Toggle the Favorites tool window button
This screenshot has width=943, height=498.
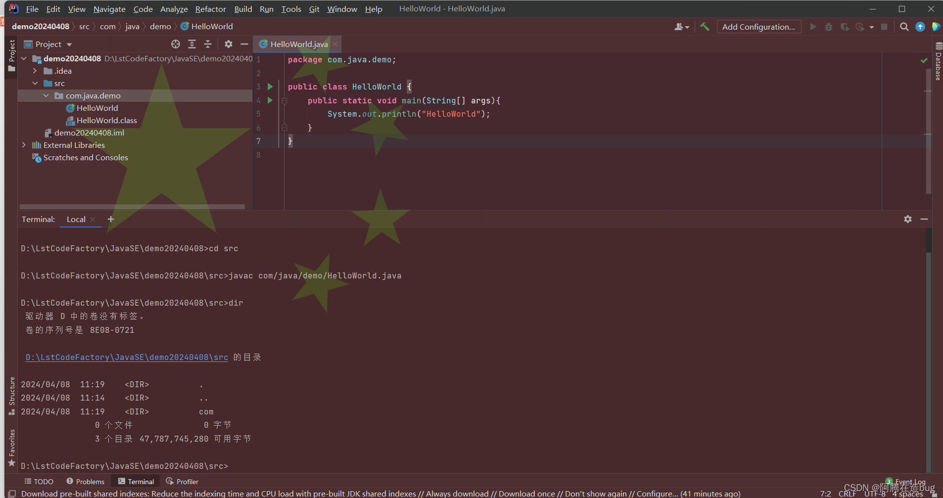click(12, 448)
